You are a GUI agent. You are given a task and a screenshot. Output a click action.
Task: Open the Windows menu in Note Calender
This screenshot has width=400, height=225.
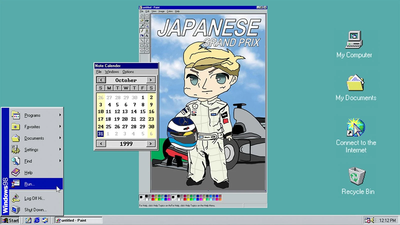[112, 72]
